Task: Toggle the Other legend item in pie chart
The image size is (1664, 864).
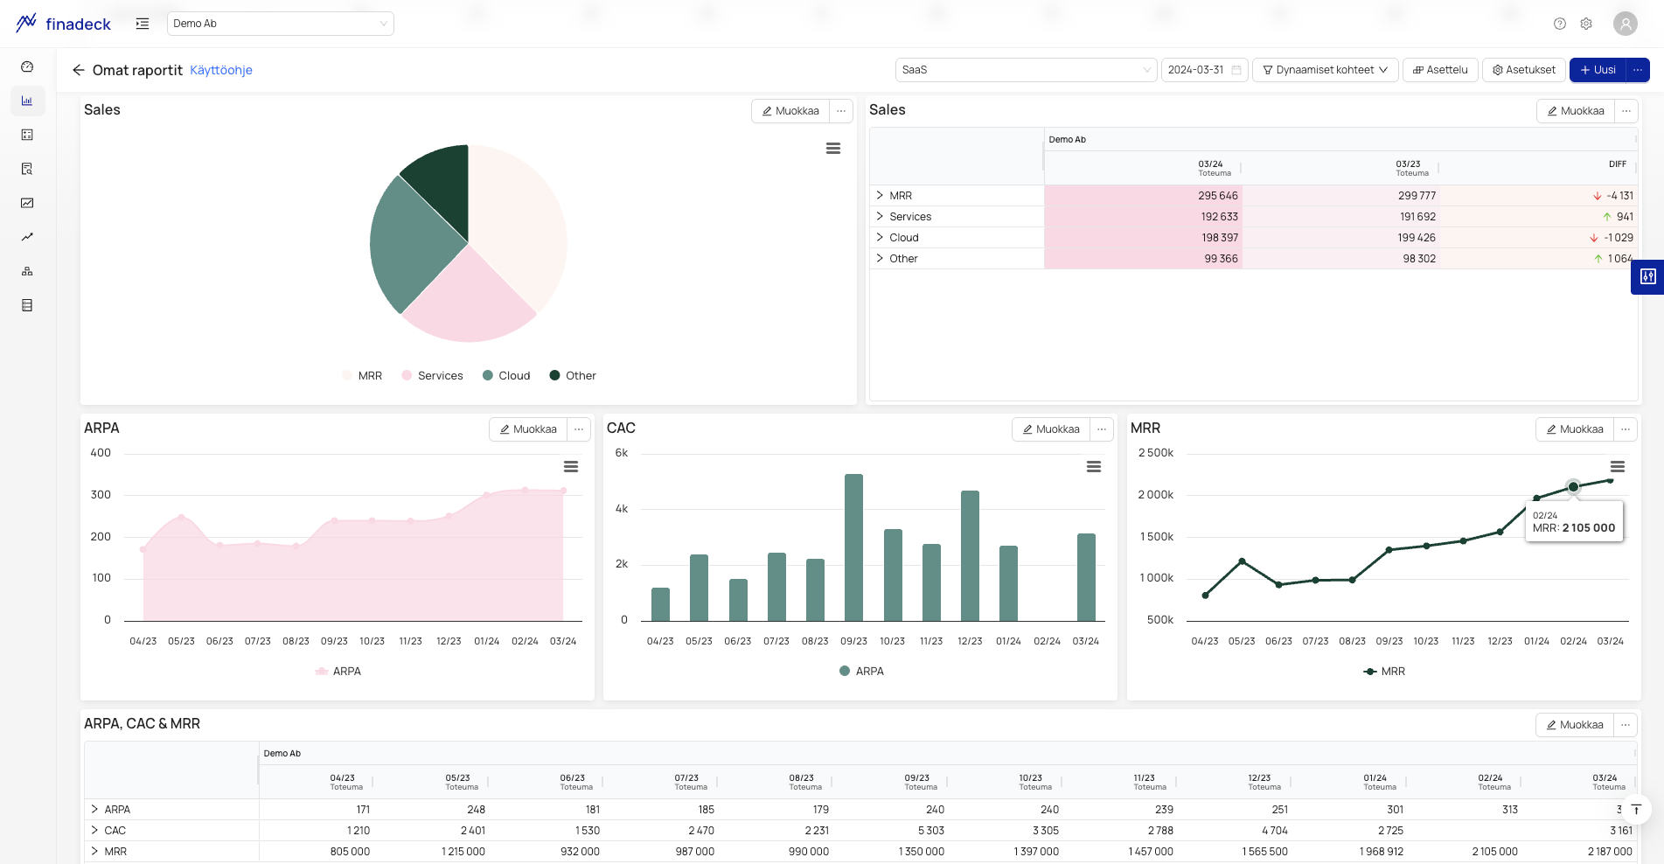Action: 573,376
